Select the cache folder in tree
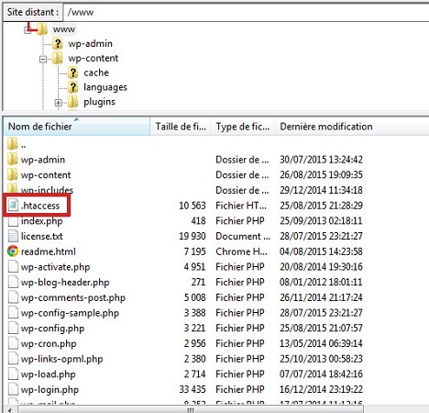The width and height of the screenshot is (429, 413). tap(96, 73)
